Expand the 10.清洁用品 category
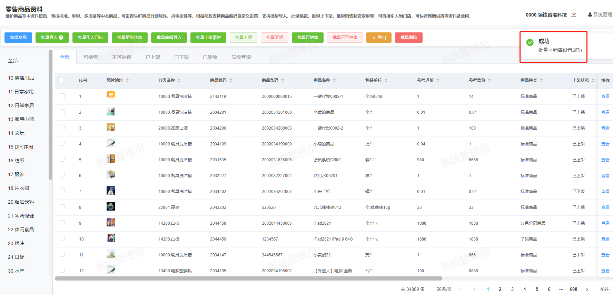This screenshot has width=613, height=295. (21, 78)
